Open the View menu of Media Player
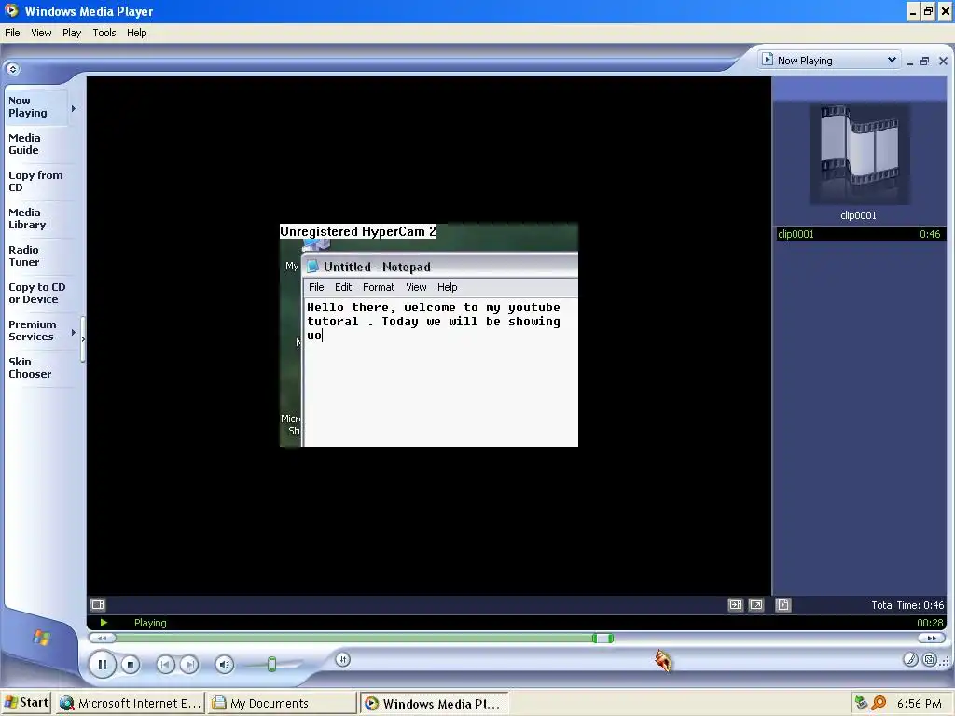 41,33
